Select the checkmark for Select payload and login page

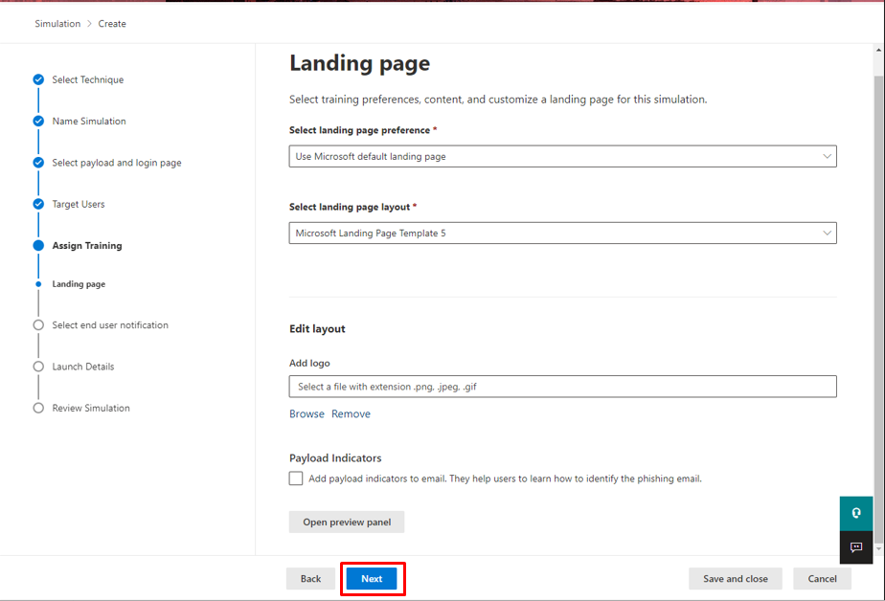37,163
